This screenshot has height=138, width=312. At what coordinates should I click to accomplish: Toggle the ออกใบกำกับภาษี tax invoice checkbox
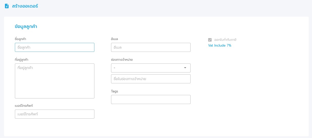pyautogui.click(x=210, y=40)
